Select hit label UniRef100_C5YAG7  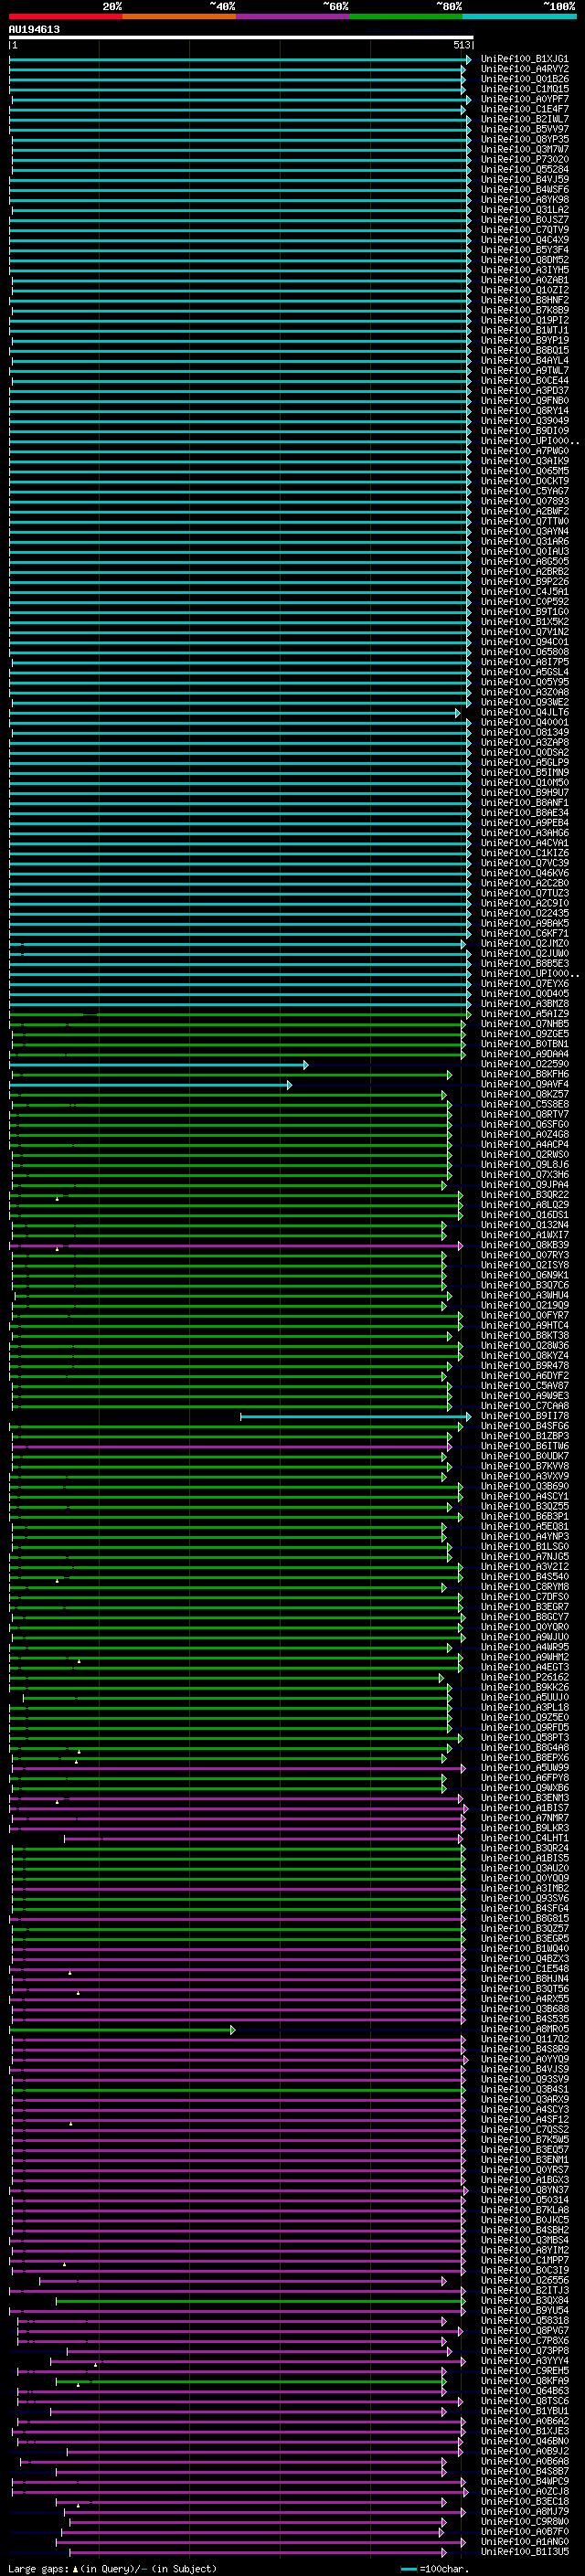tap(525, 491)
